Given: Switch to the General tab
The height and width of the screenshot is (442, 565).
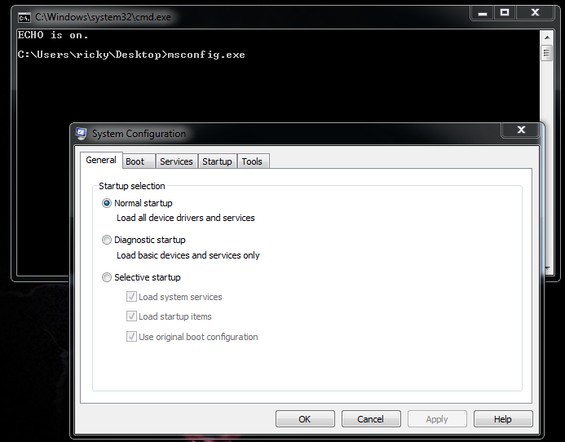Looking at the screenshot, I should [x=101, y=160].
